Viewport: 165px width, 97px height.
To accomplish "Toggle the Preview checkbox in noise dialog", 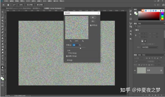I will (91, 25).
